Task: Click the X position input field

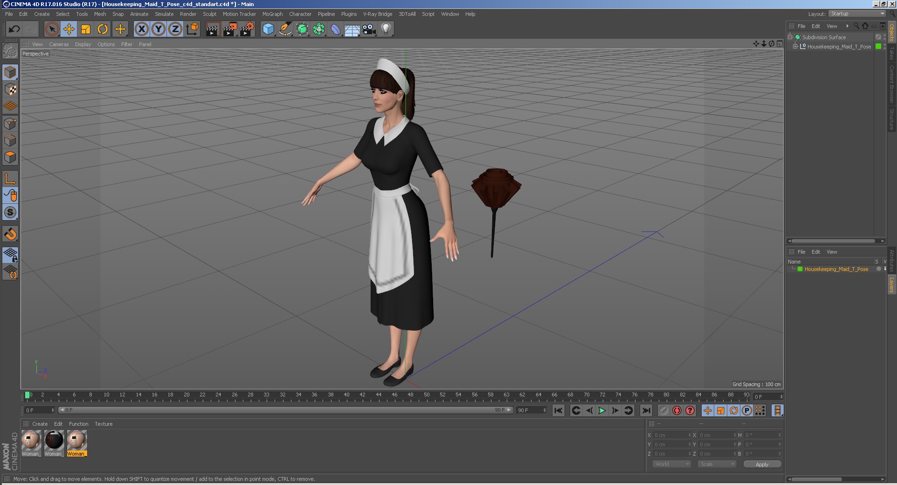Action: tap(672, 435)
